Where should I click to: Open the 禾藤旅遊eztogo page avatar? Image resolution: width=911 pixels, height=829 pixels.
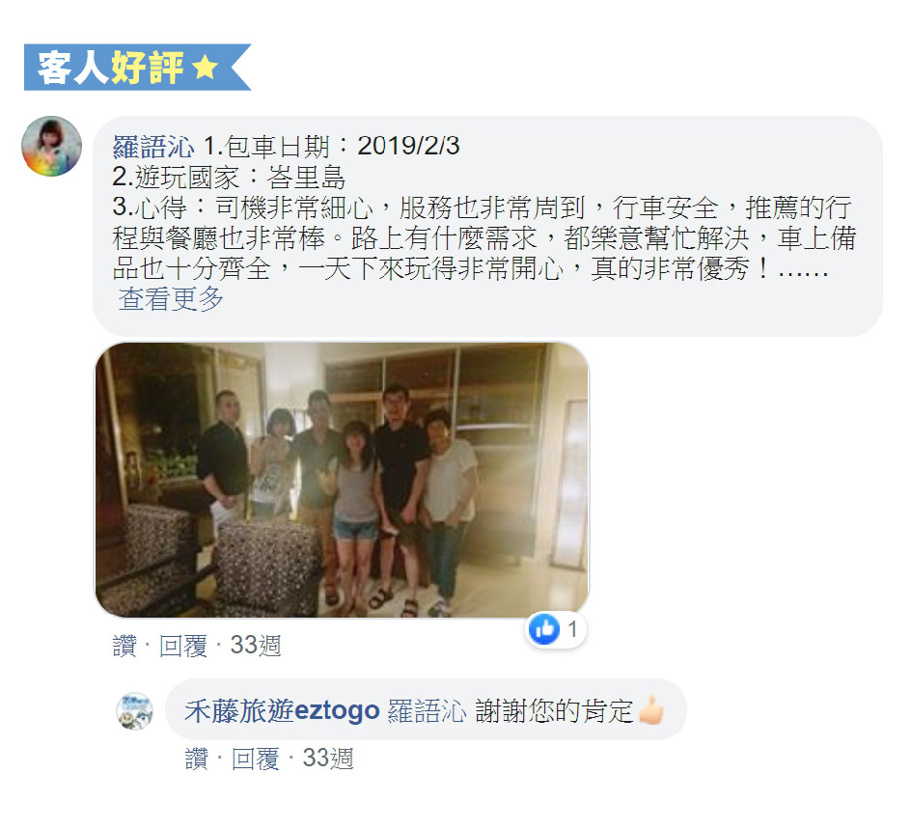pyautogui.click(x=135, y=710)
